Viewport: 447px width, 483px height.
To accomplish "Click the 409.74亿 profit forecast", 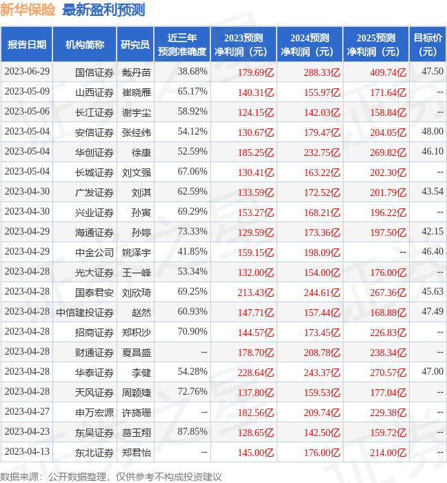I will pyautogui.click(x=388, y=72).
